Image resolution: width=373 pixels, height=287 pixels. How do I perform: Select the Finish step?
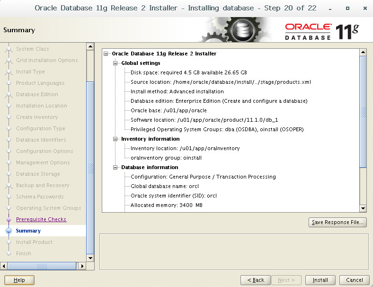[x=24, y=253]
